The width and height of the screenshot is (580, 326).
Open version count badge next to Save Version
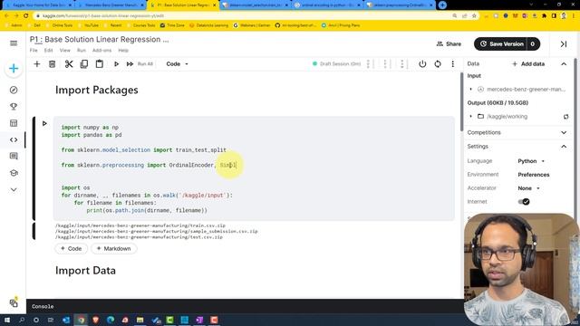pos(533,44)
